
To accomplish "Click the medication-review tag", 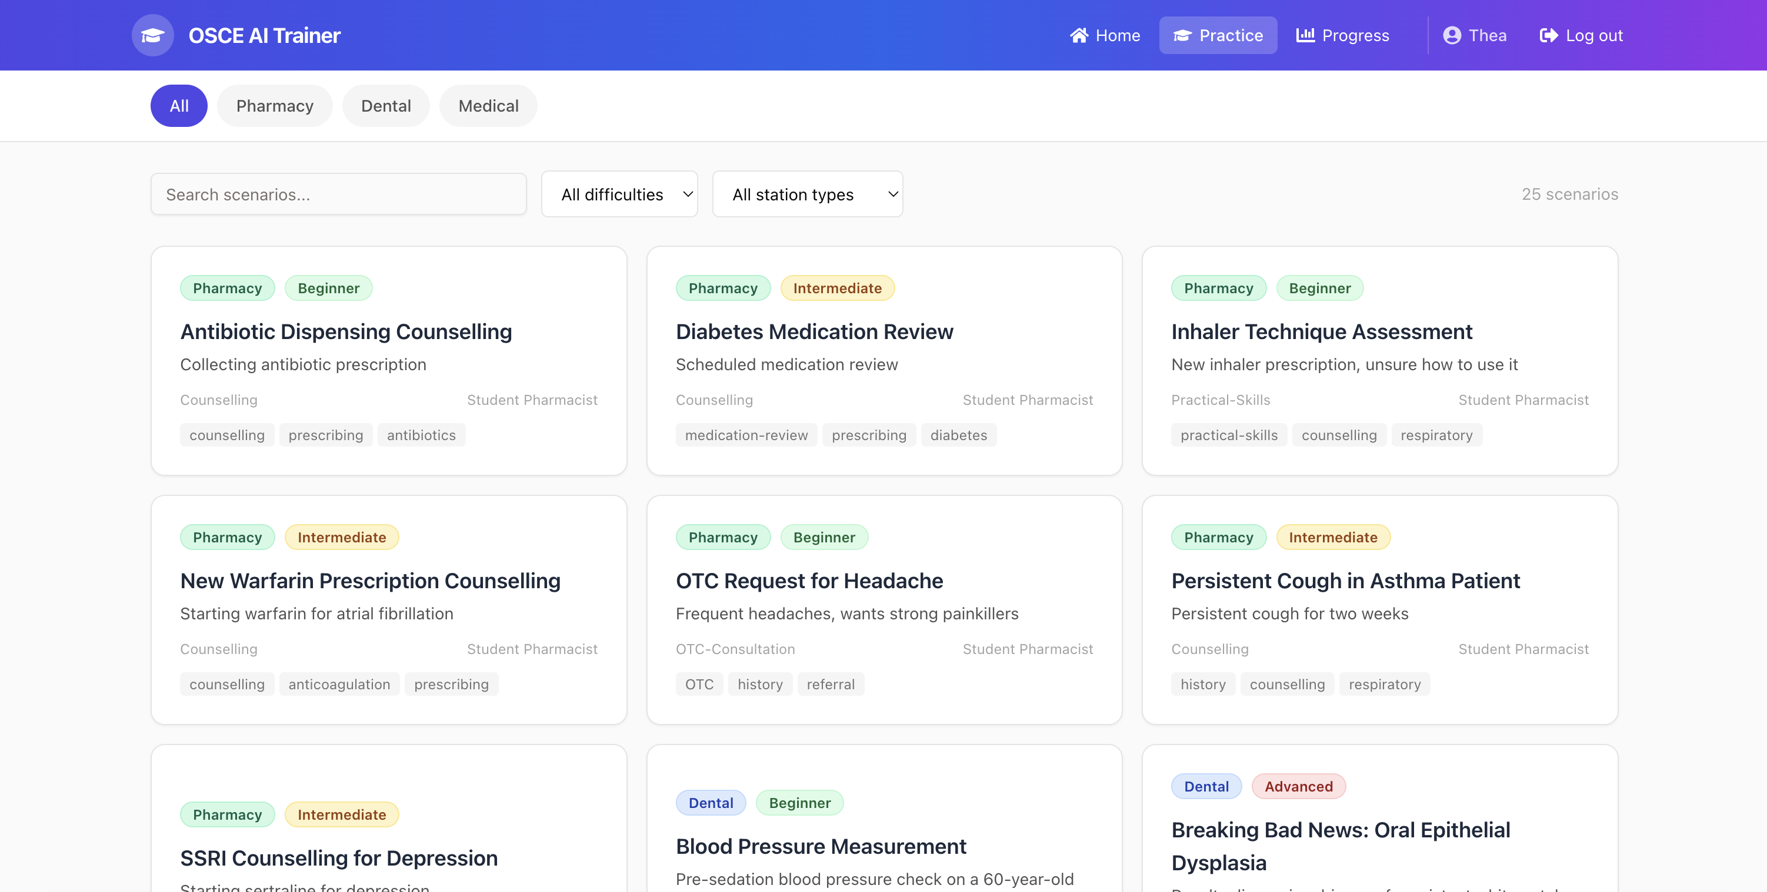I will 746,435.
